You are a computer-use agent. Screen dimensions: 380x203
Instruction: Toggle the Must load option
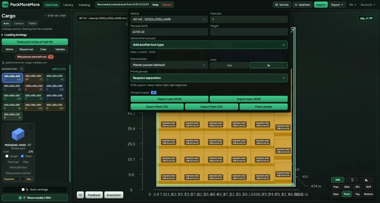coord(13,162)
